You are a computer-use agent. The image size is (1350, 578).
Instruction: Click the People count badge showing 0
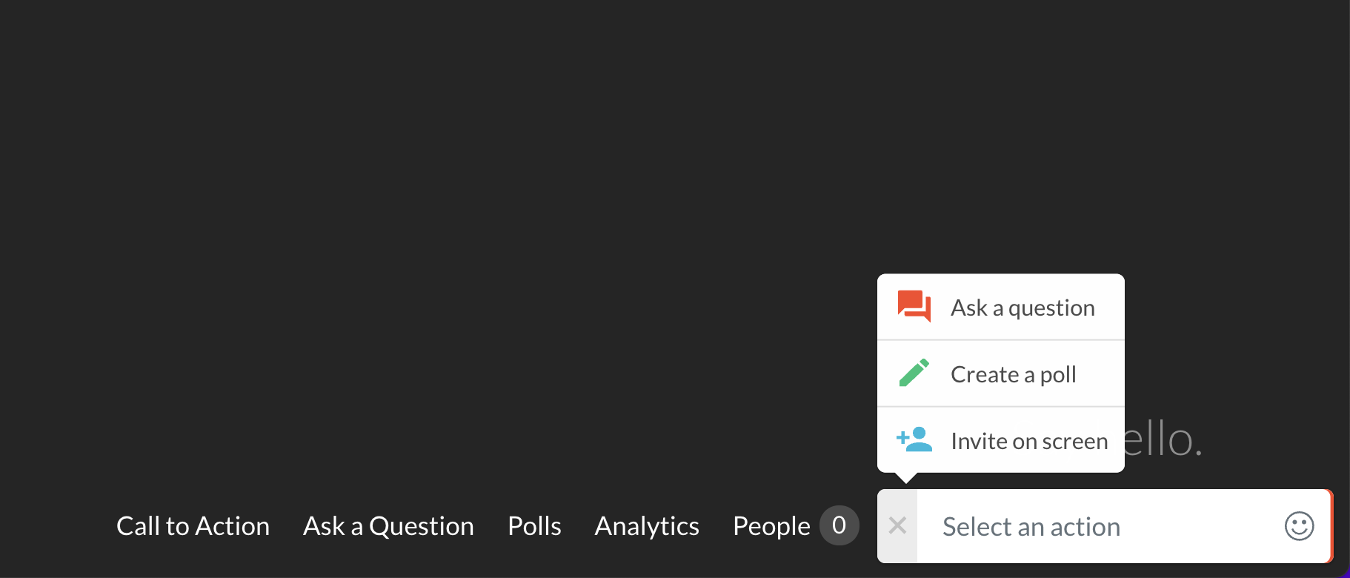coord(839,525)
